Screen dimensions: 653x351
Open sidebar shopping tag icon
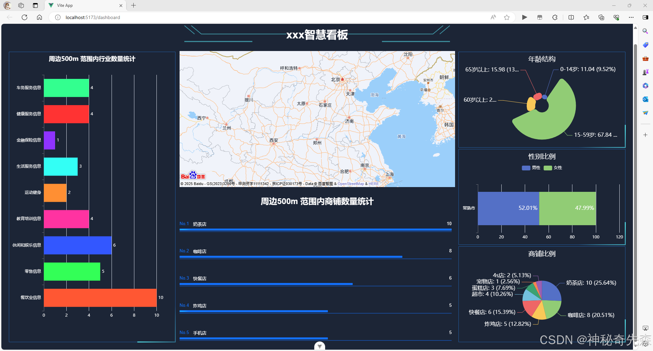pyautogui.click(x=645, y=45)
